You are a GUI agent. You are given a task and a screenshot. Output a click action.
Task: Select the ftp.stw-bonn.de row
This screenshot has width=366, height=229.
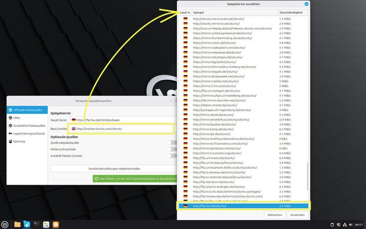[x=243, y=182]
